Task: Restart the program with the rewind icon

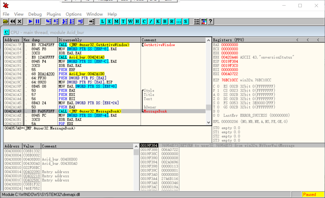Action: coord(13,21)
